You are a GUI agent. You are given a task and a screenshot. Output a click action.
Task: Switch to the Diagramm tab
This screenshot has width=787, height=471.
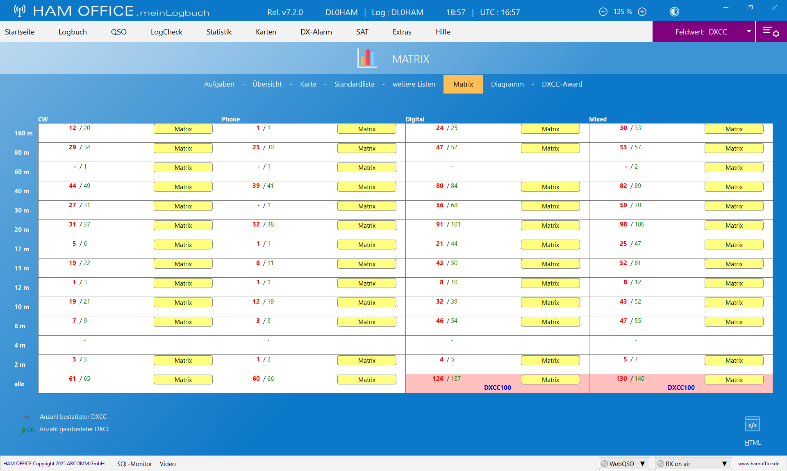[x=507, y=84]
